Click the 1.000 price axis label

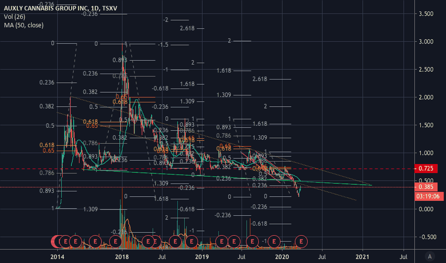tap(426, 153)
